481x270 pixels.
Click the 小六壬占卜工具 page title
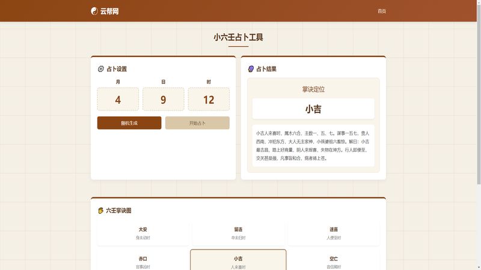point(238,37)
